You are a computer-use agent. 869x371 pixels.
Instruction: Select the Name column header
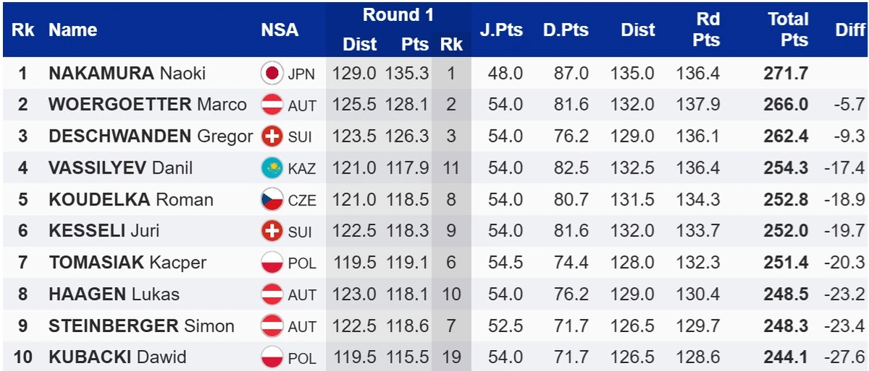click(x=72, y=30)
